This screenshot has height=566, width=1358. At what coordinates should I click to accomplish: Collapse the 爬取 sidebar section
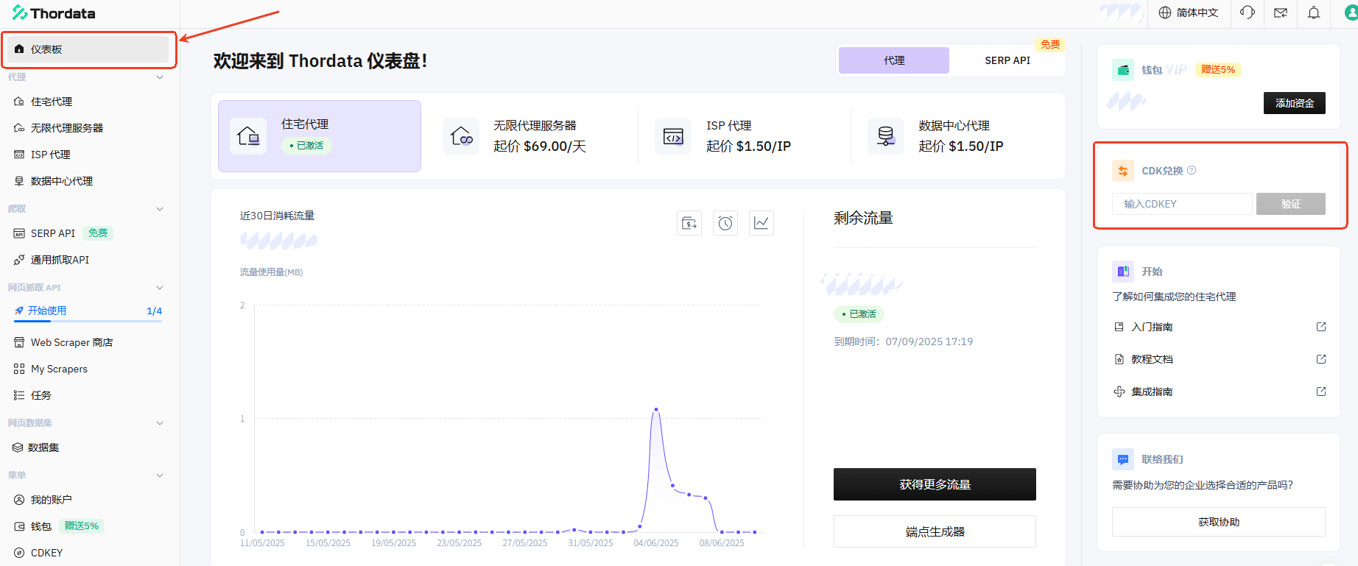160,209
